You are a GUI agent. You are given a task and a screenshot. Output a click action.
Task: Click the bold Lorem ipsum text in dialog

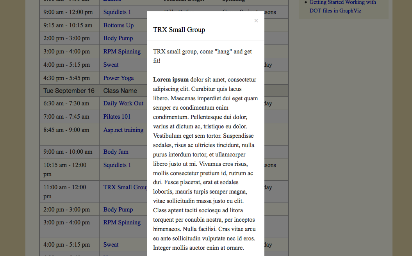pos(171,80)
